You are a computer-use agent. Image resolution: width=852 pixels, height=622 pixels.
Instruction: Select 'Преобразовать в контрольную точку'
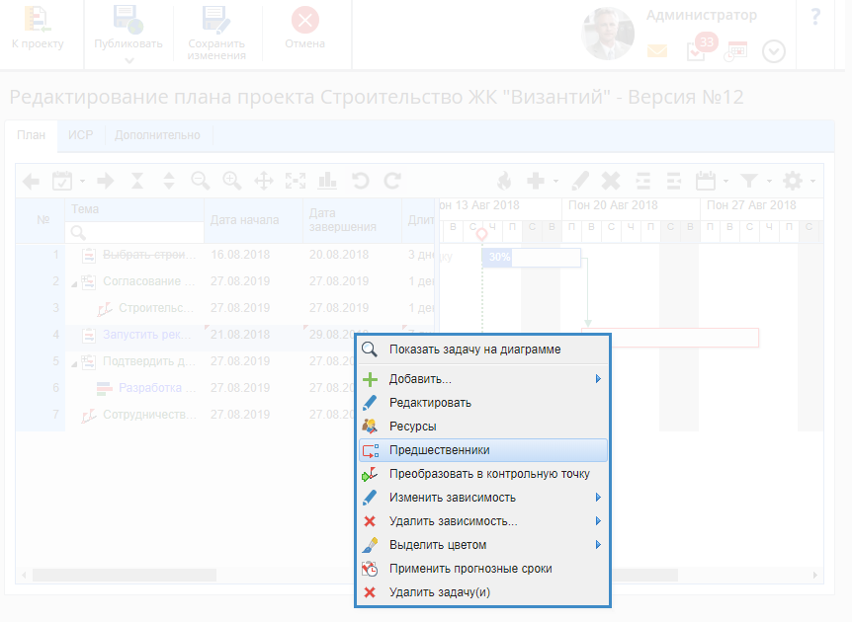pyautogui.click(x=482, y=474)
